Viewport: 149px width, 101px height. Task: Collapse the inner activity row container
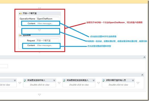[142, 75]
